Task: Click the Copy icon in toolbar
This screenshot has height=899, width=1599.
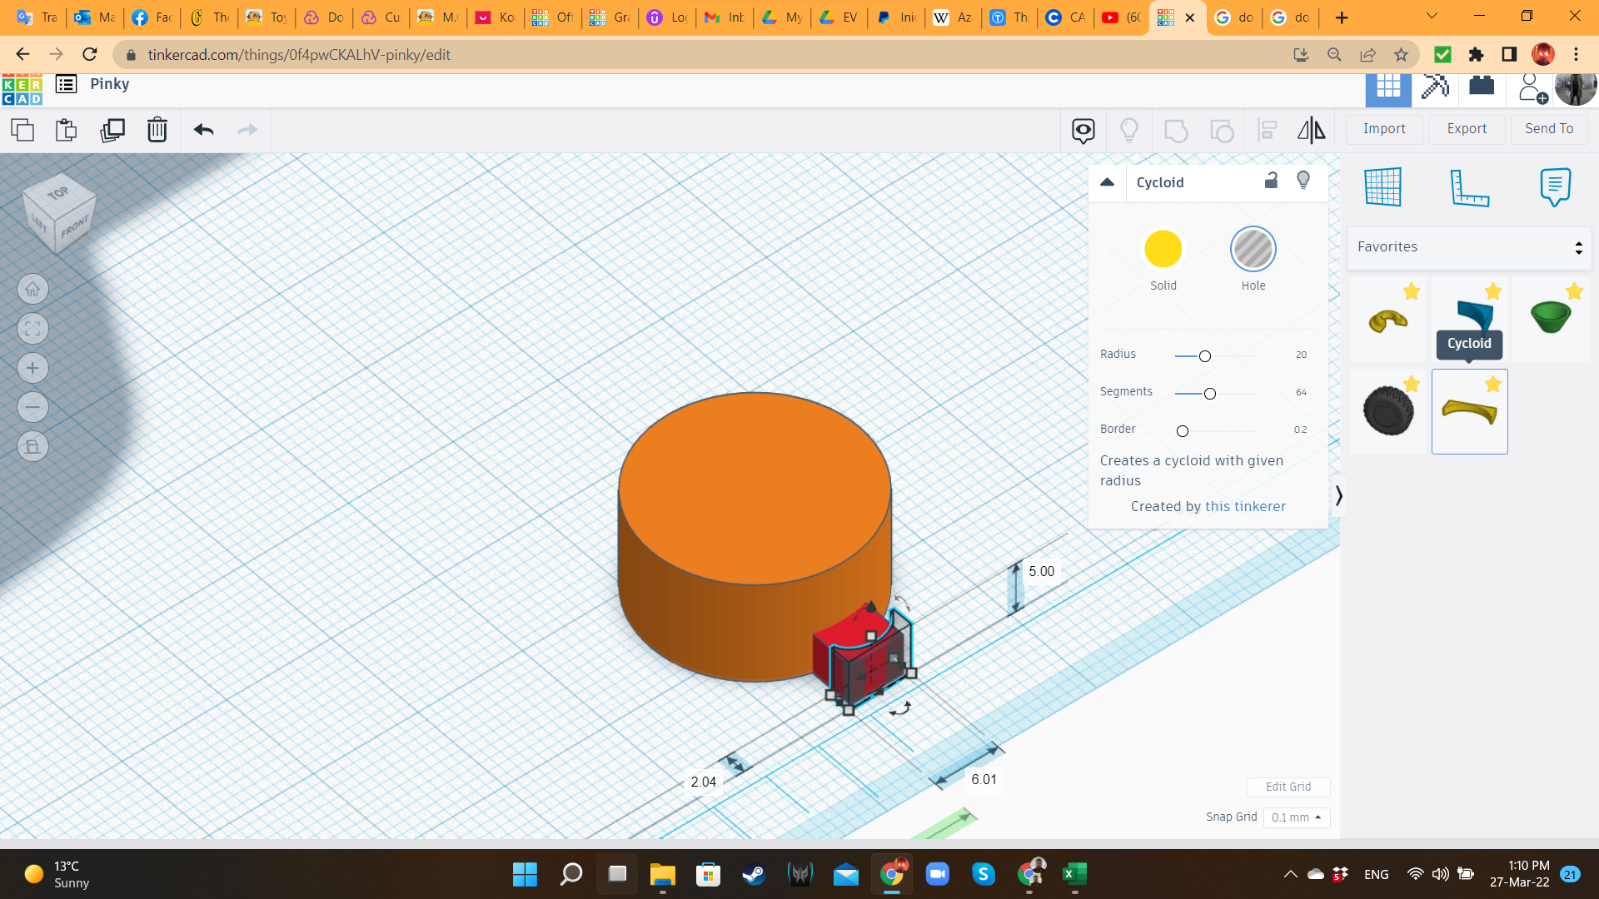Action: [x=22, y=130]
